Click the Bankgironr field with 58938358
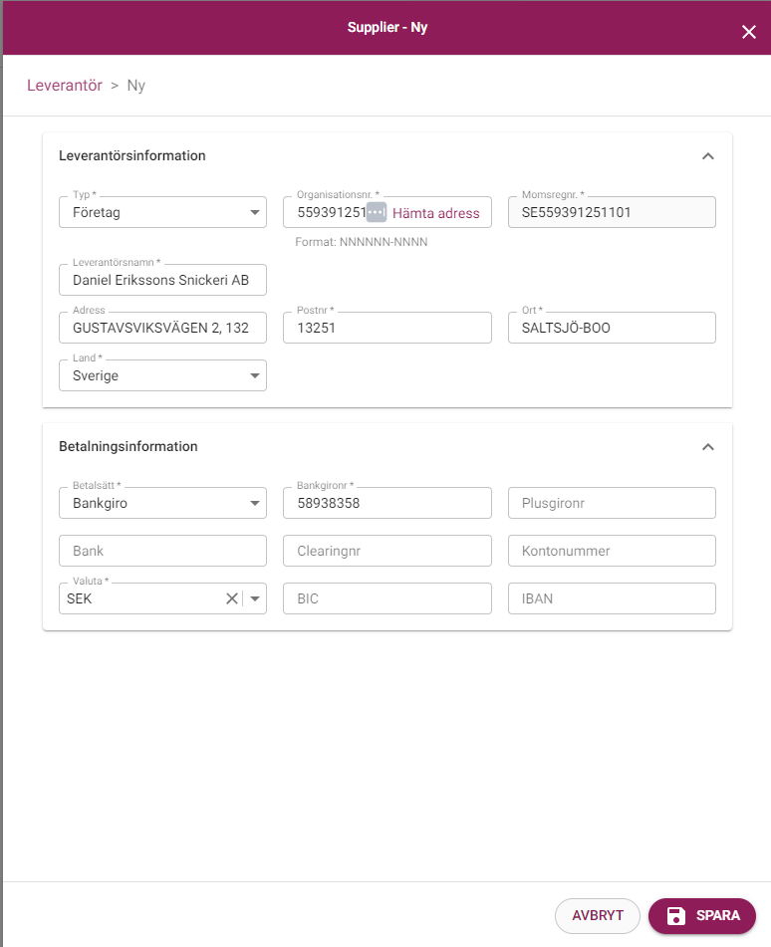The width and height of the screenshot is (771, 947). point(387,503)
